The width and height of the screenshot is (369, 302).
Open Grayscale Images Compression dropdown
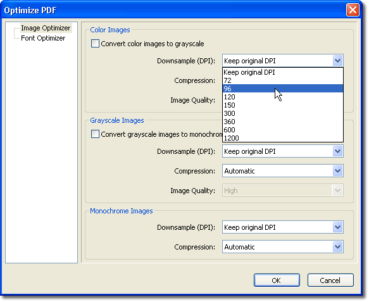point(283,171)
